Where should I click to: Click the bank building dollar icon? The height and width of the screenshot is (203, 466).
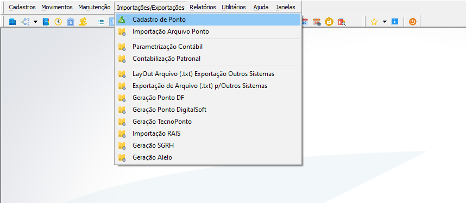tap(71, 22)
